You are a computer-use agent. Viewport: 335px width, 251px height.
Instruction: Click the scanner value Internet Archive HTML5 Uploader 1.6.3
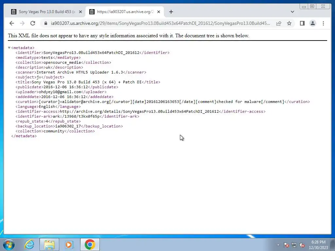(80, 72)
